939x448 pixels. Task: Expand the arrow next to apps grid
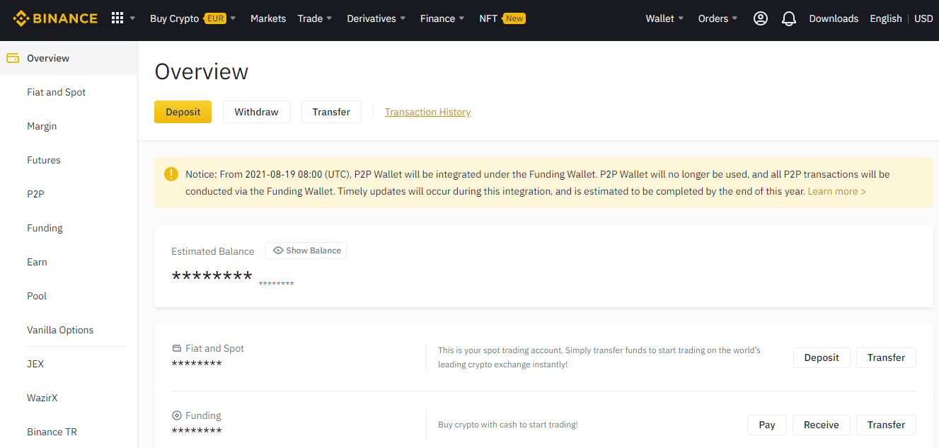pos(132,18)
